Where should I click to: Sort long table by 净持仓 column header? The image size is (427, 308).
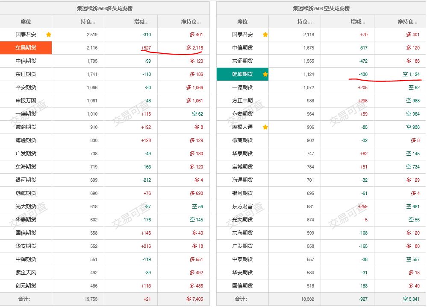click(183, 21)
